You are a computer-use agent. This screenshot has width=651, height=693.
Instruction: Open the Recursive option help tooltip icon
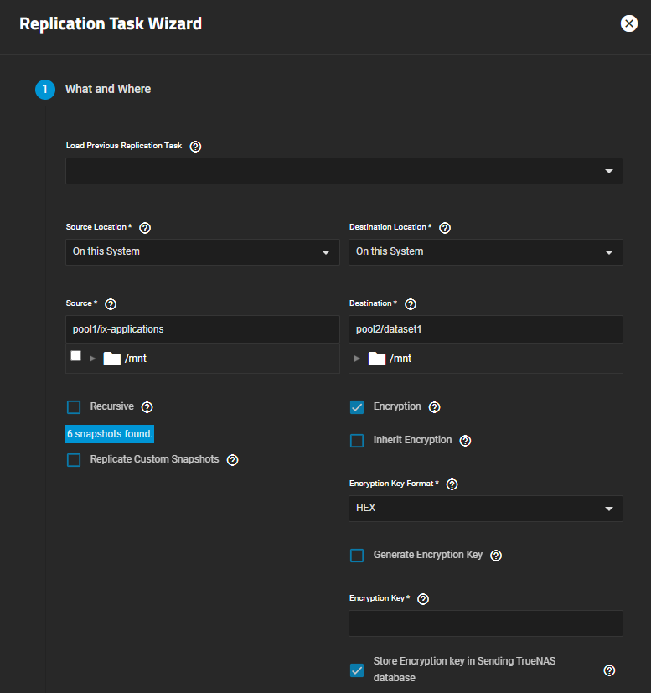coord(147,407)
